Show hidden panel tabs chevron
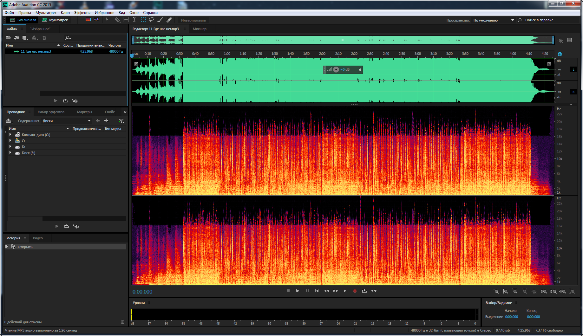 click(125, 112)
